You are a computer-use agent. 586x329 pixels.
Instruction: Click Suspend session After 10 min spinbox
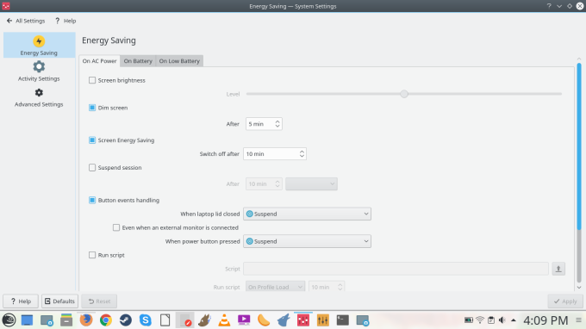[264, 183]
